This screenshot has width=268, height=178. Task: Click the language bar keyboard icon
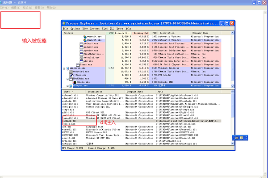[237, 138]
